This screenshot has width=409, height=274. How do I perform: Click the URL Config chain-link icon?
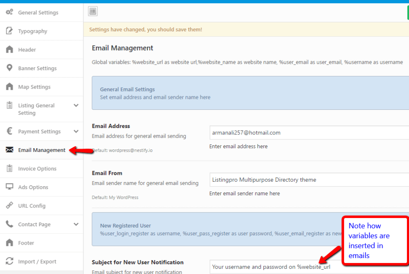[8, 205]
